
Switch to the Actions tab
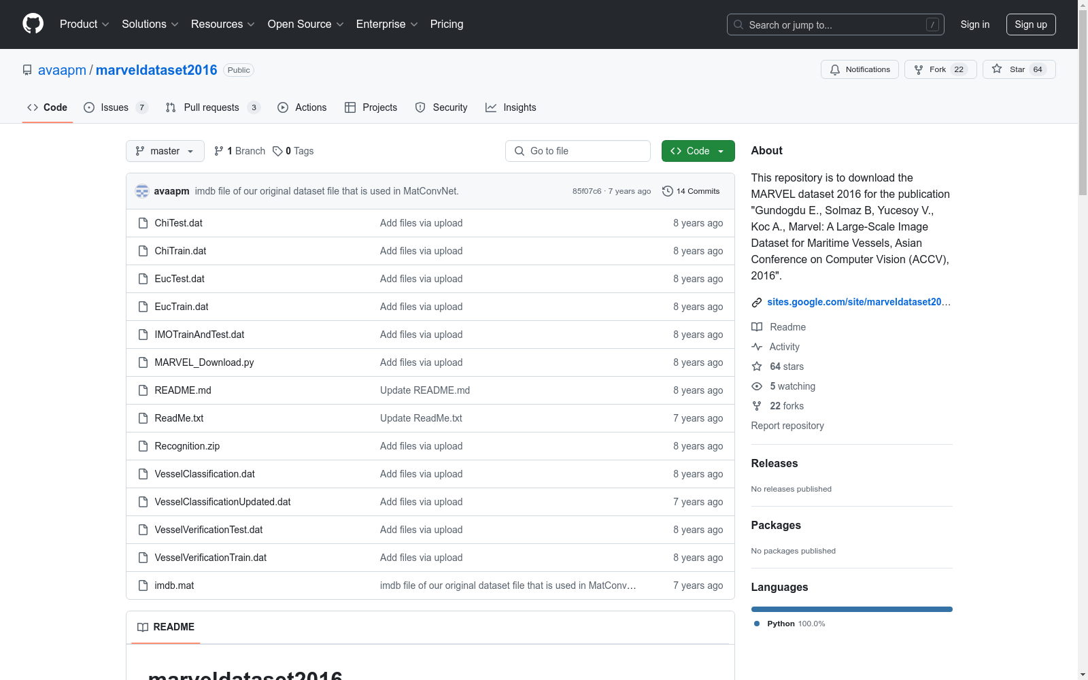click(302, 107)
